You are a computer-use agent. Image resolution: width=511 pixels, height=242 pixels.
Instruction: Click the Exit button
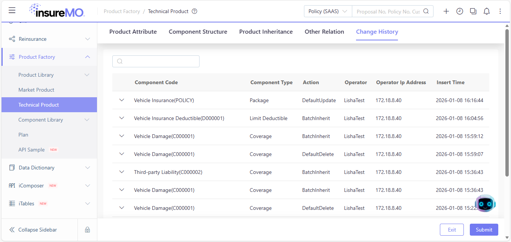tap(452, 230)
